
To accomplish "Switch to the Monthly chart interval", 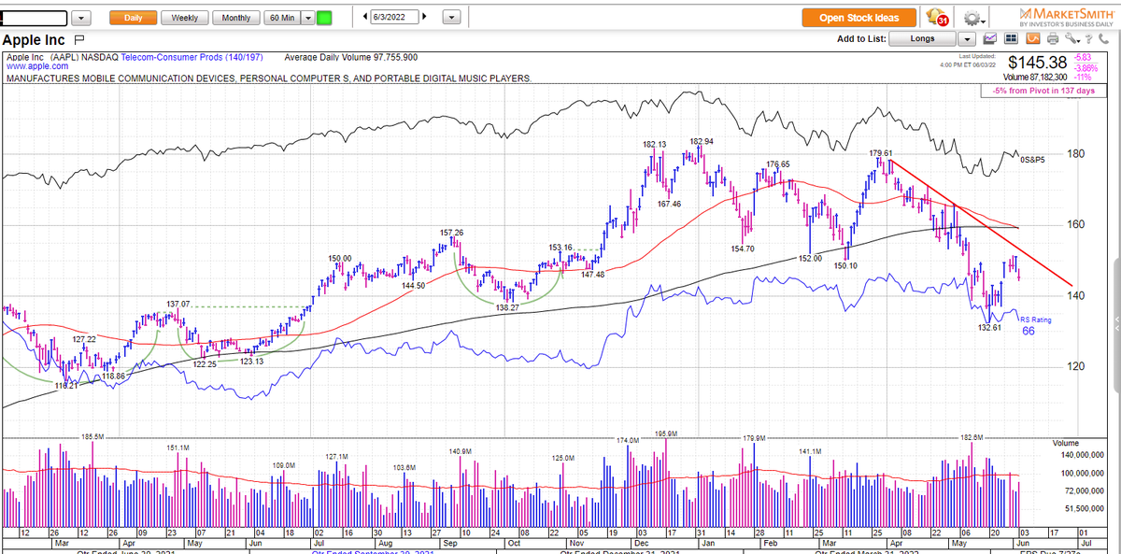I will click(x=236, y=18).
